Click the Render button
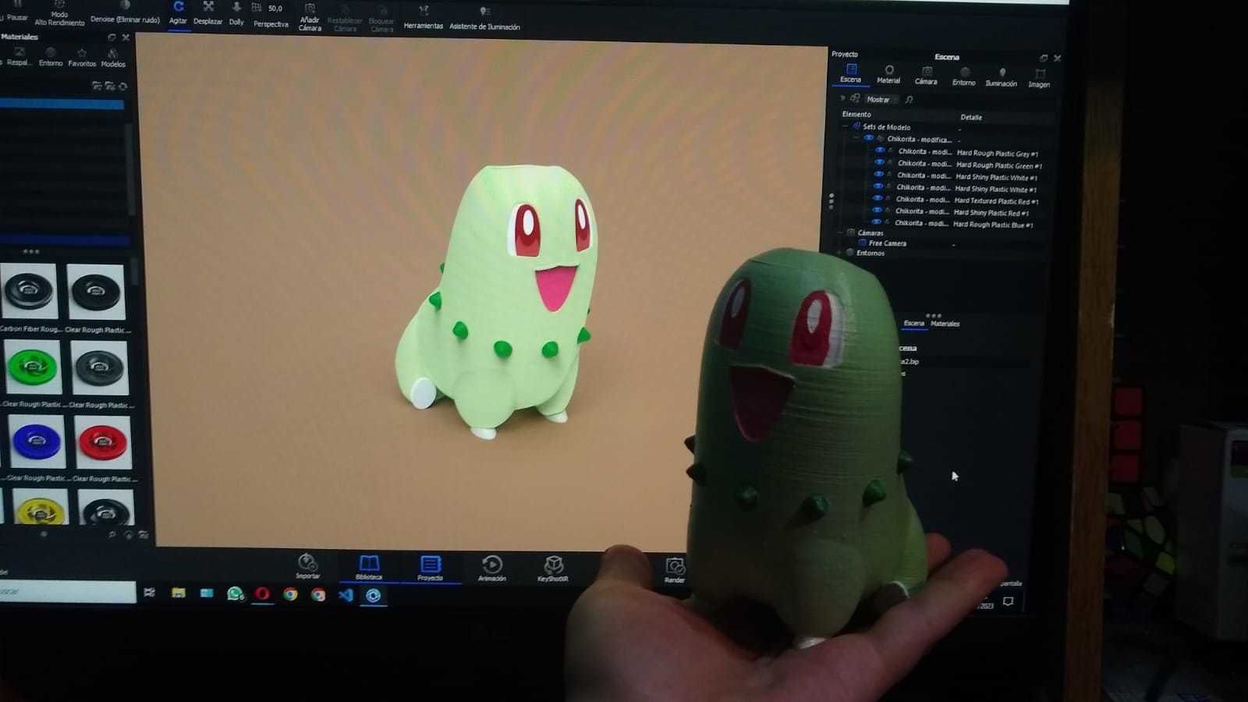Image resolution: width=1248 pixels, height=702 pixels. (675, 570)
